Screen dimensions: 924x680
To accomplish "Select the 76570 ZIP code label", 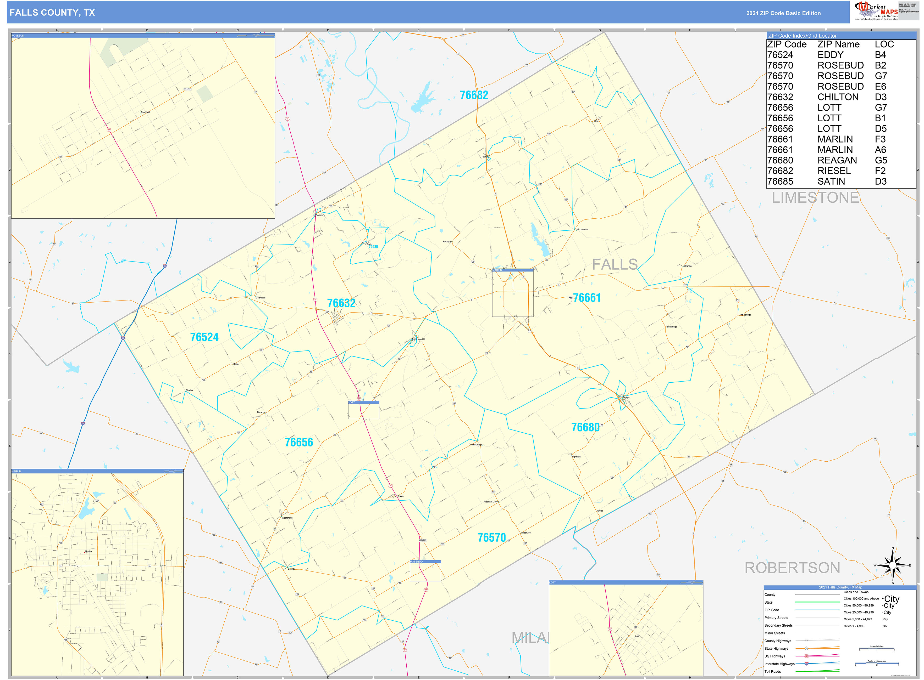I will 492,537.
